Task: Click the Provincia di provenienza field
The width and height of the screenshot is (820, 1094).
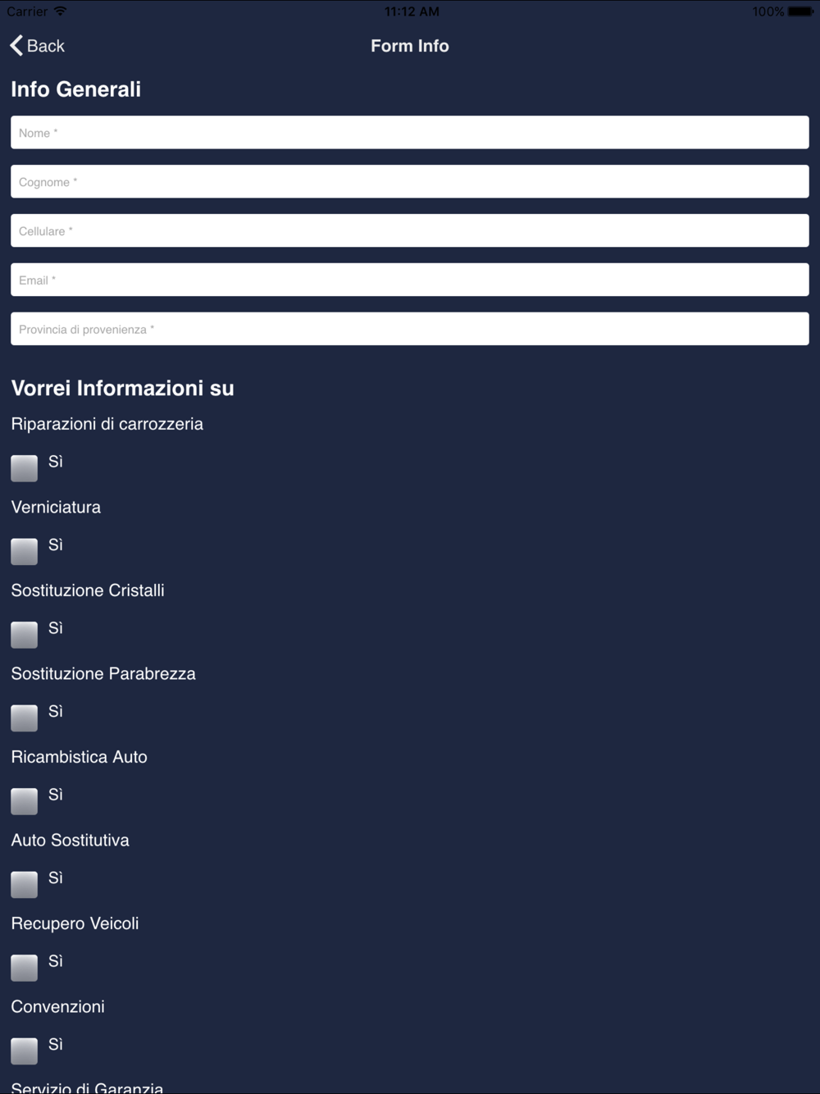Action: 410,330
